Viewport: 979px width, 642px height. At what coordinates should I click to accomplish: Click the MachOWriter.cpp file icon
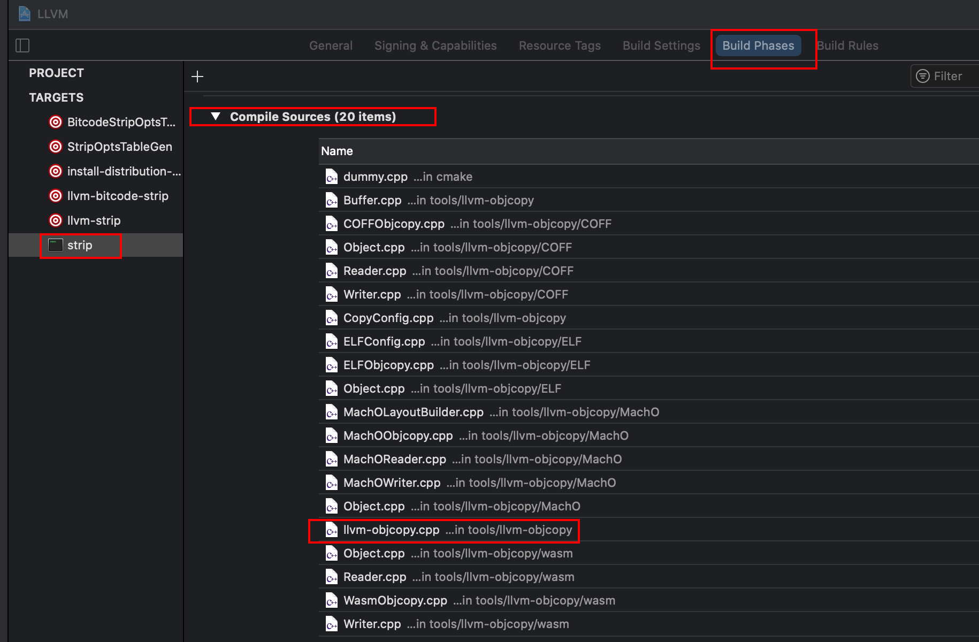332,483
